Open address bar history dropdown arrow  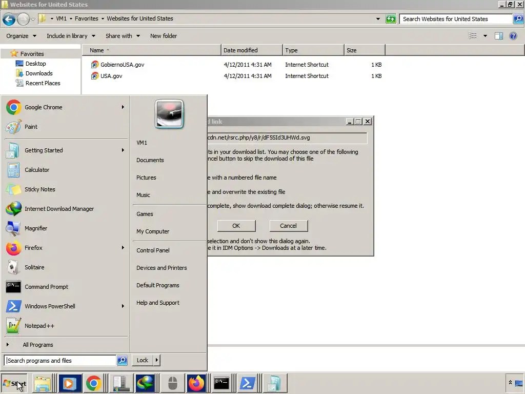click(x=378, y=19)
